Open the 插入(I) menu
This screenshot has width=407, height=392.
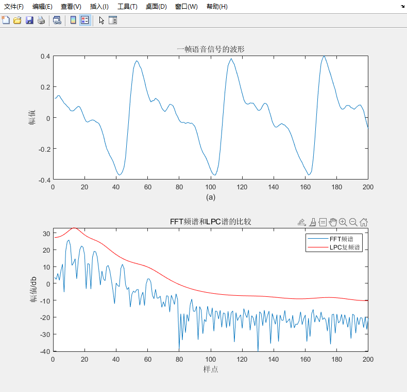pos(99,7)
